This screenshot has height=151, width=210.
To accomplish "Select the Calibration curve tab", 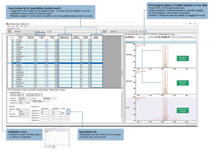I will click(40, 34).
